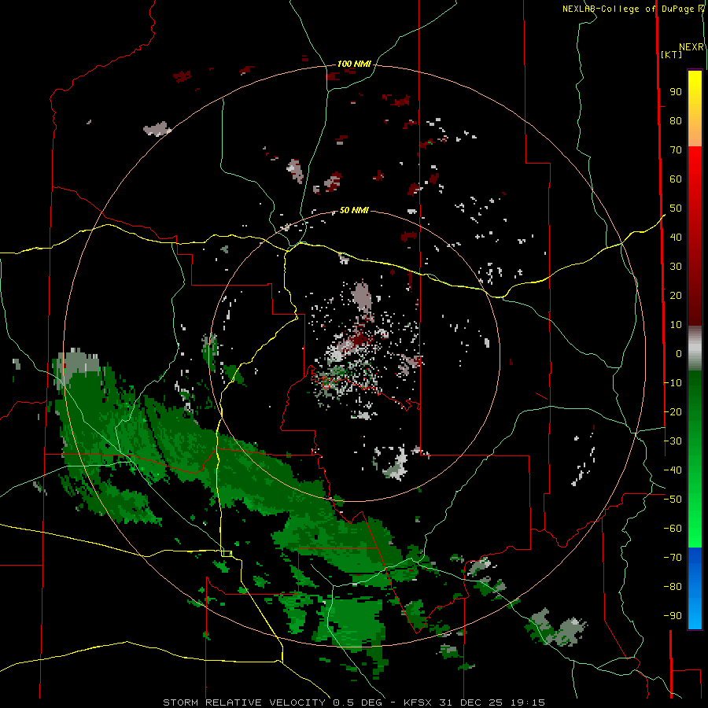Select the positive 20 value on the scale
Viewport: 708px width, 708px height.
click(x=676, y=296)
